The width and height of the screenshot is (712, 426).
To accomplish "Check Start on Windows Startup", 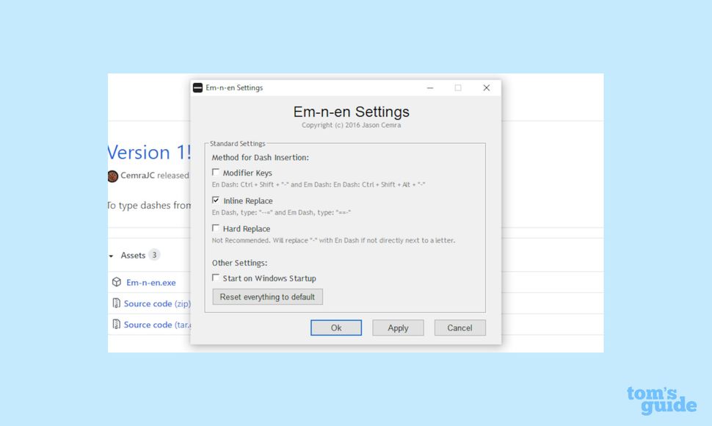I will point(217,278).
